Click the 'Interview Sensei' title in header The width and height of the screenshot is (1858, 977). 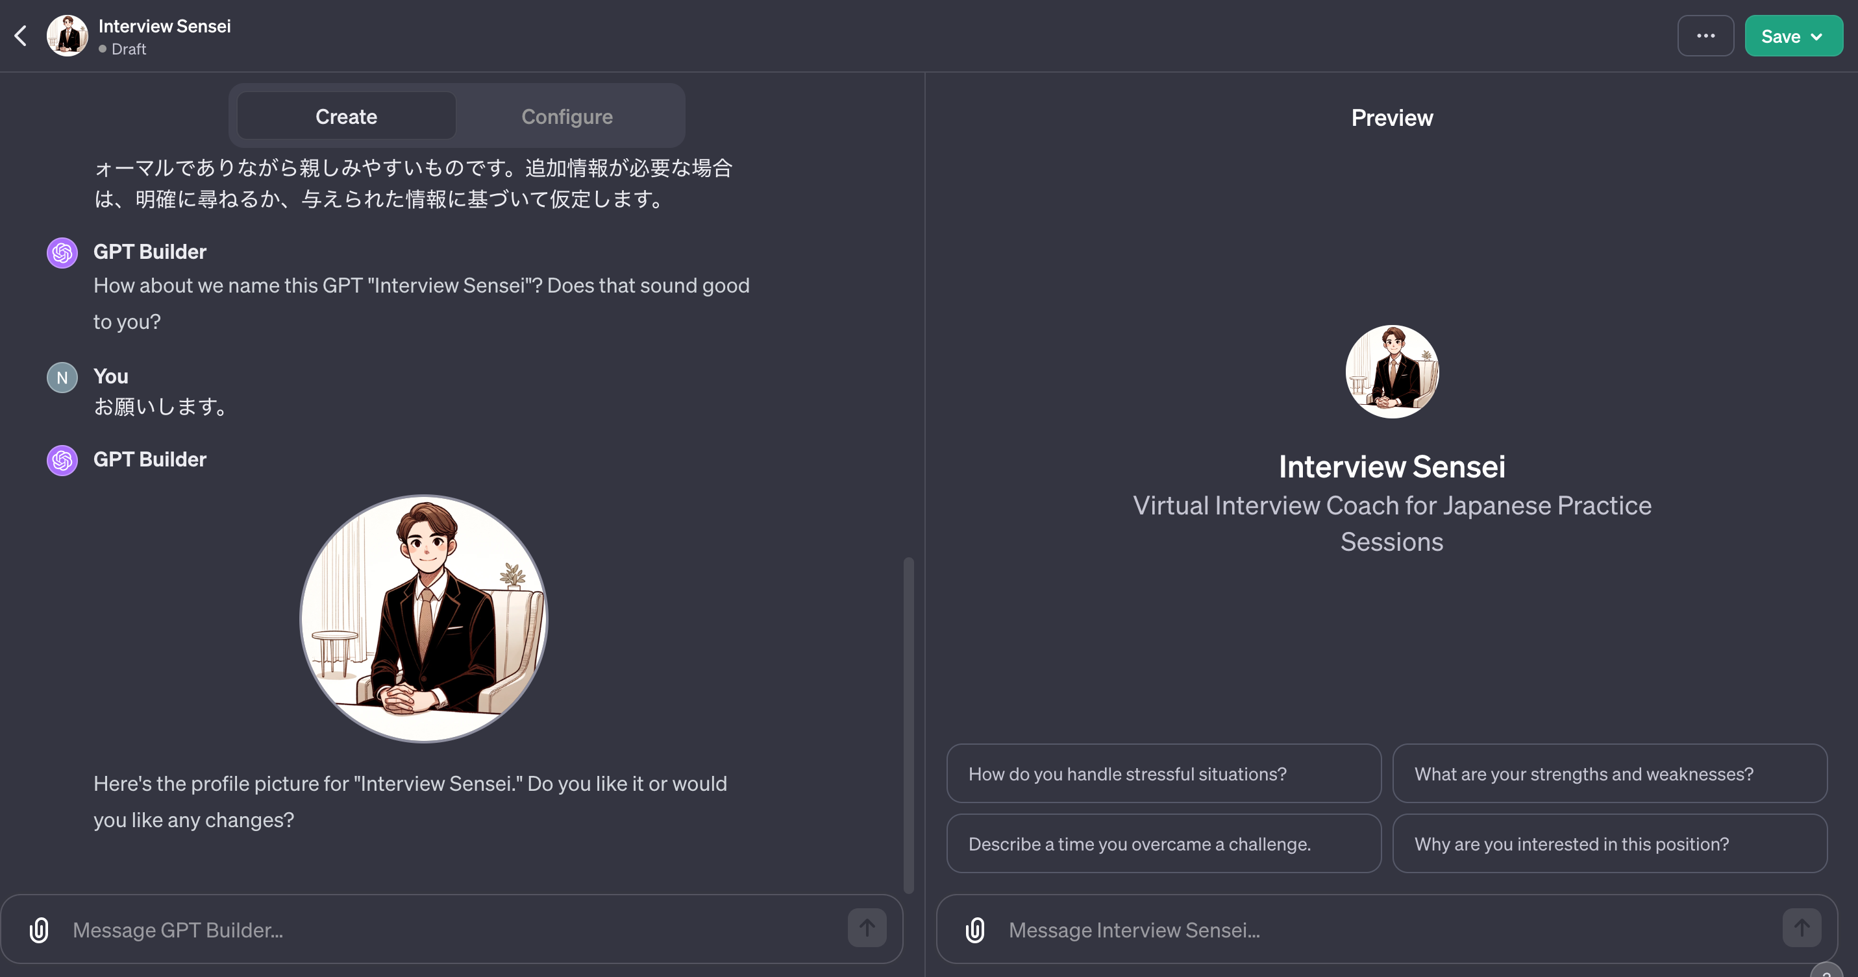[x=164, y=26]
